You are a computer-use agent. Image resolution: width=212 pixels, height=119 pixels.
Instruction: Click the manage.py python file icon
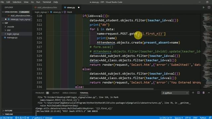[5, 38]
